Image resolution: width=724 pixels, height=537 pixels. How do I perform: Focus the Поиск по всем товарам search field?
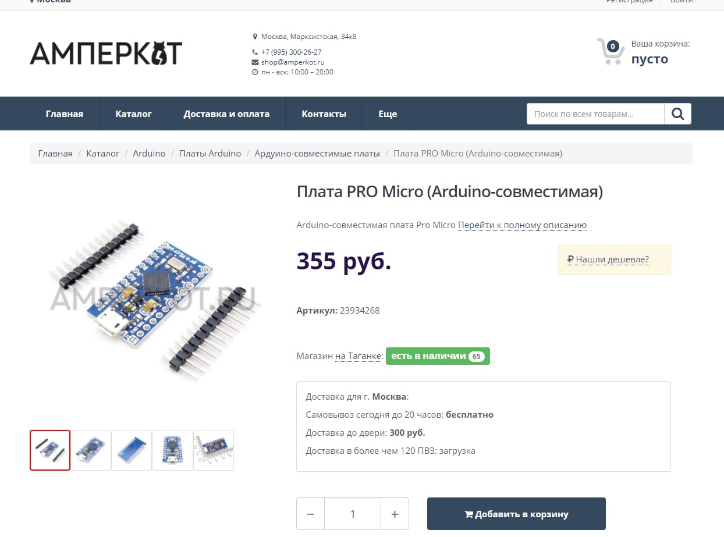click(x=595, y=114)
